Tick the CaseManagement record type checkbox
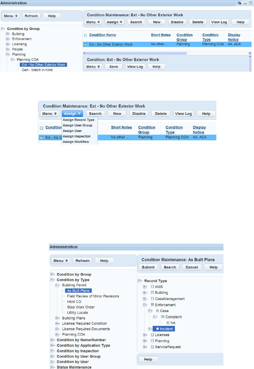Image resolution: width=254 pixels, height=369 pixels. click(x=152, y=299)
